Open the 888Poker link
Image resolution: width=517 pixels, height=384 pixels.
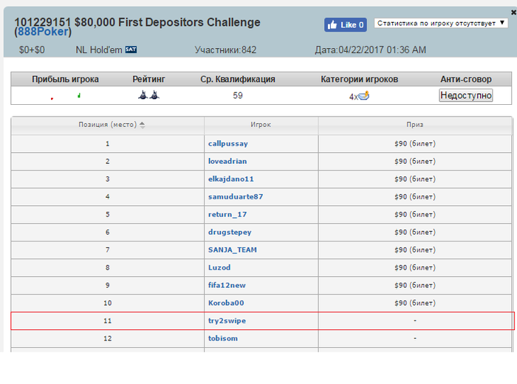[44, 32]
